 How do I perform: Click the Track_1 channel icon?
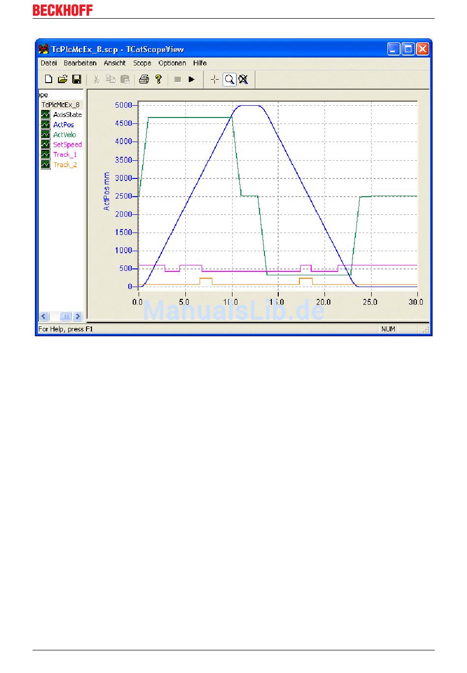[45, 154]
